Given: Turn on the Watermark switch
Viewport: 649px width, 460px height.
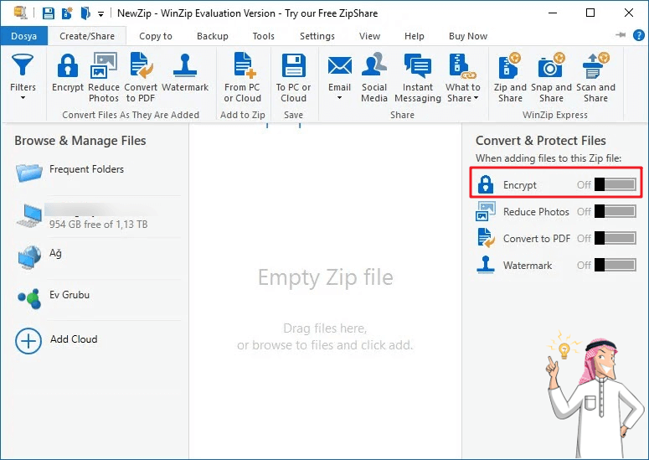Looking at the screenshot, I should (x=616, y=265).
